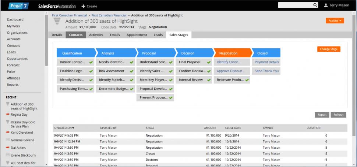The image size is (357, 167).
Task: Click the first First Canadian Financial breadcrumb
Action: point(69,15)
